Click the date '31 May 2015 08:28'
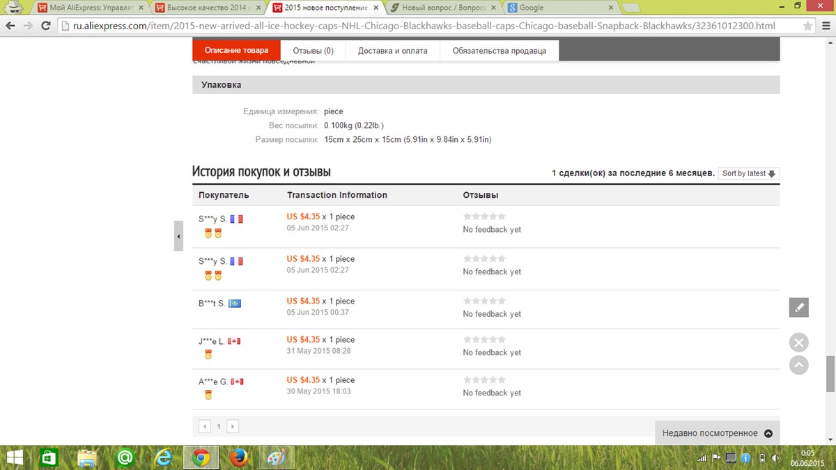The width and height of the screenshot is (836, 470). [319, 351]
